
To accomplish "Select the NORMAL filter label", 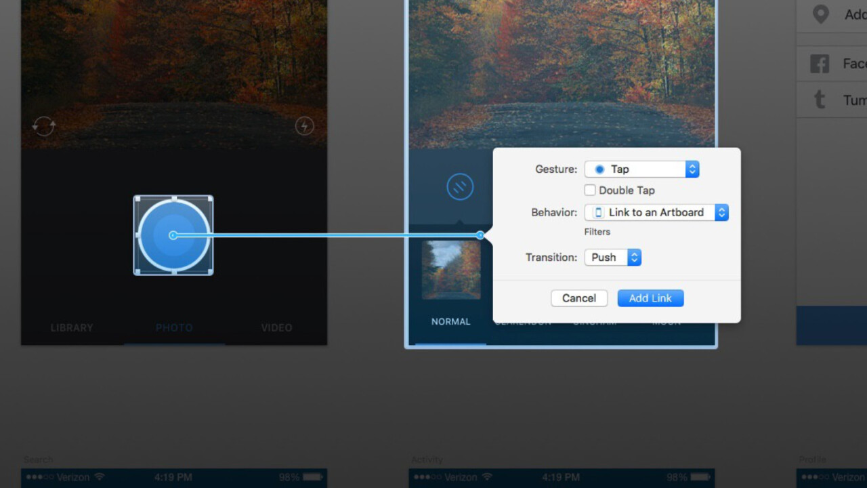I will pyautogui.click(x=450, y=322).
